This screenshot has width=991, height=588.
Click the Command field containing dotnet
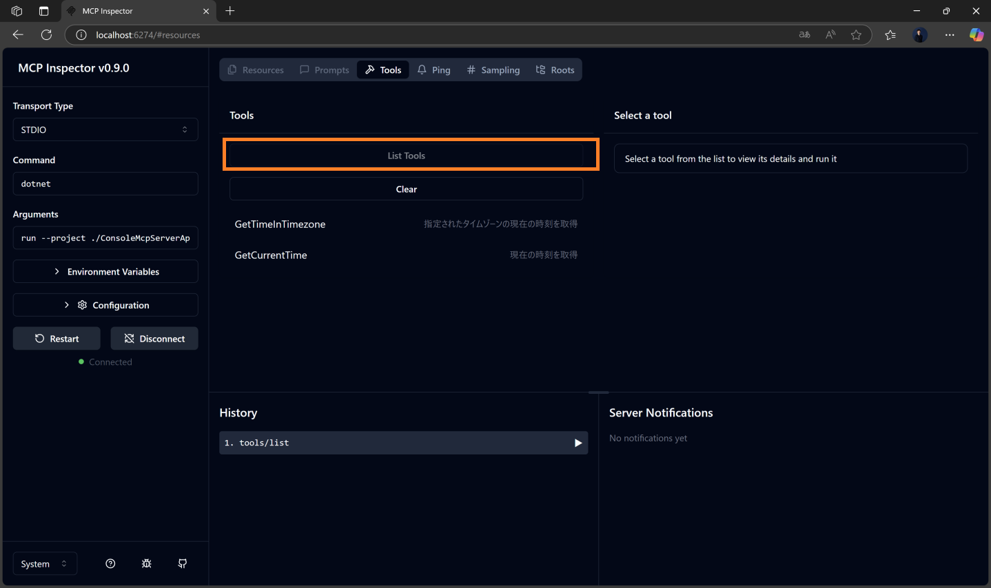tap(105, 184)
